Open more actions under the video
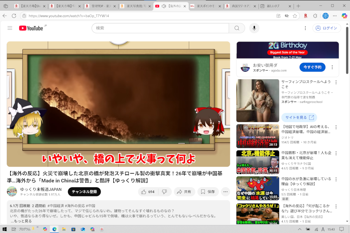Image resolution: width=350 pixels, height=233 pixels. click(225, 192)
